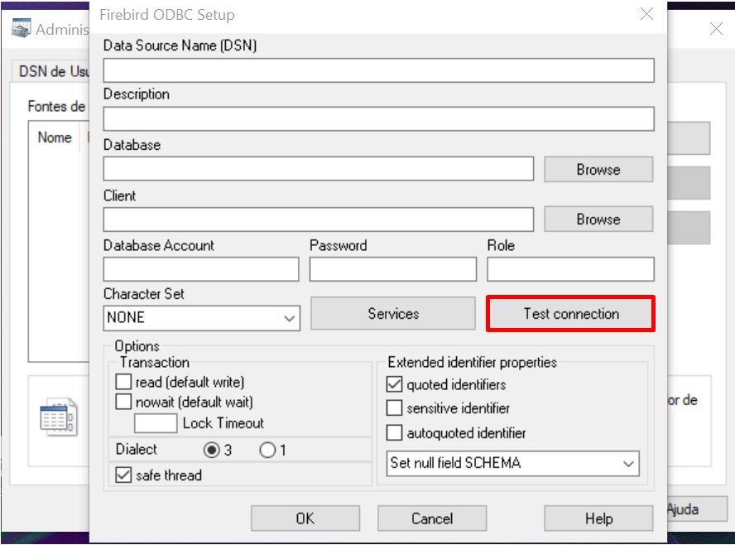Uncheck quoted identifiers
The image size is (735, 545).
[x=394, y=384]
